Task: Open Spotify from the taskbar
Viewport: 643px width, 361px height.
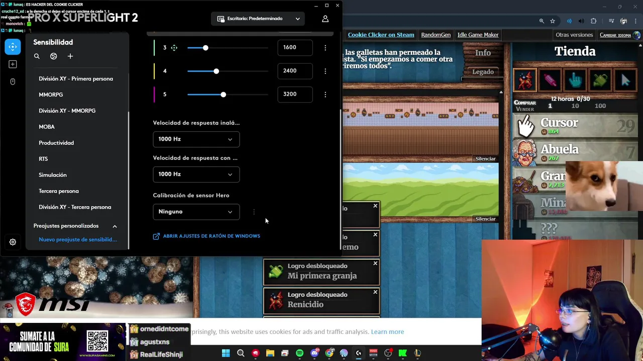Action: (299, 353)
